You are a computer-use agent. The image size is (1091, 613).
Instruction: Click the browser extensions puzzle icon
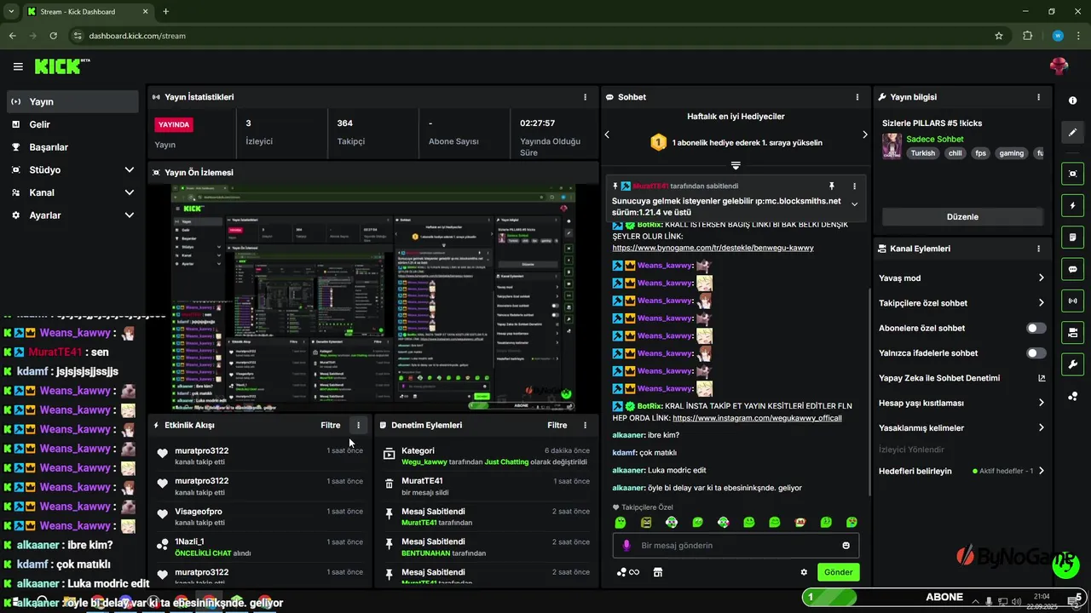(x=1027, y=36)
